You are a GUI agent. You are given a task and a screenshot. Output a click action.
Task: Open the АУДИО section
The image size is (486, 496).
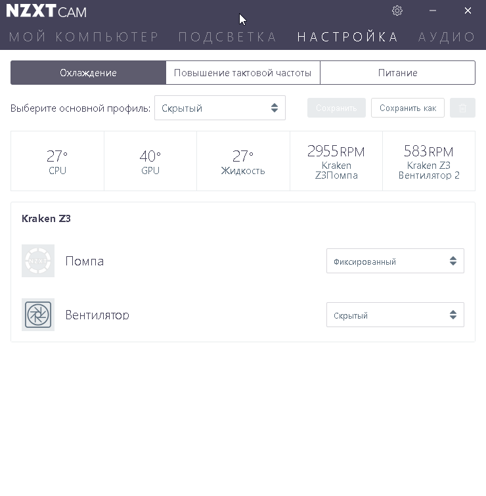[x=447, y=37]
